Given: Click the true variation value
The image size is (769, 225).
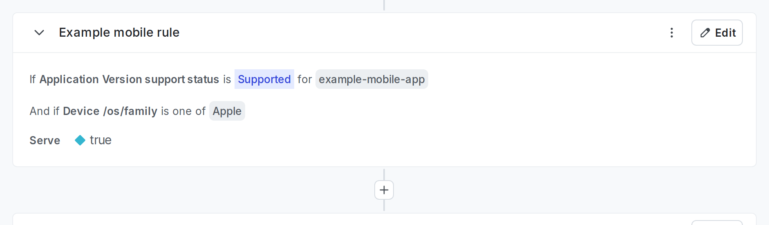Looking at the screenshot, I should (x=101, y=140).
